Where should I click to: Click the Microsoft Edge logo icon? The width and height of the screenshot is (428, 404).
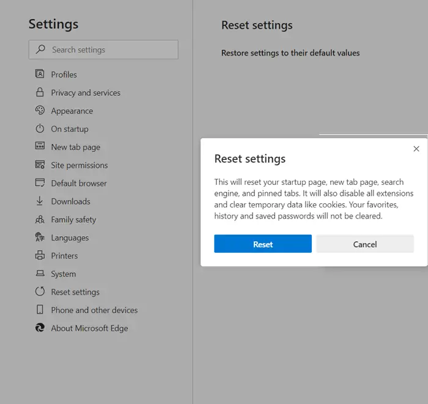[x=40, y=328]
